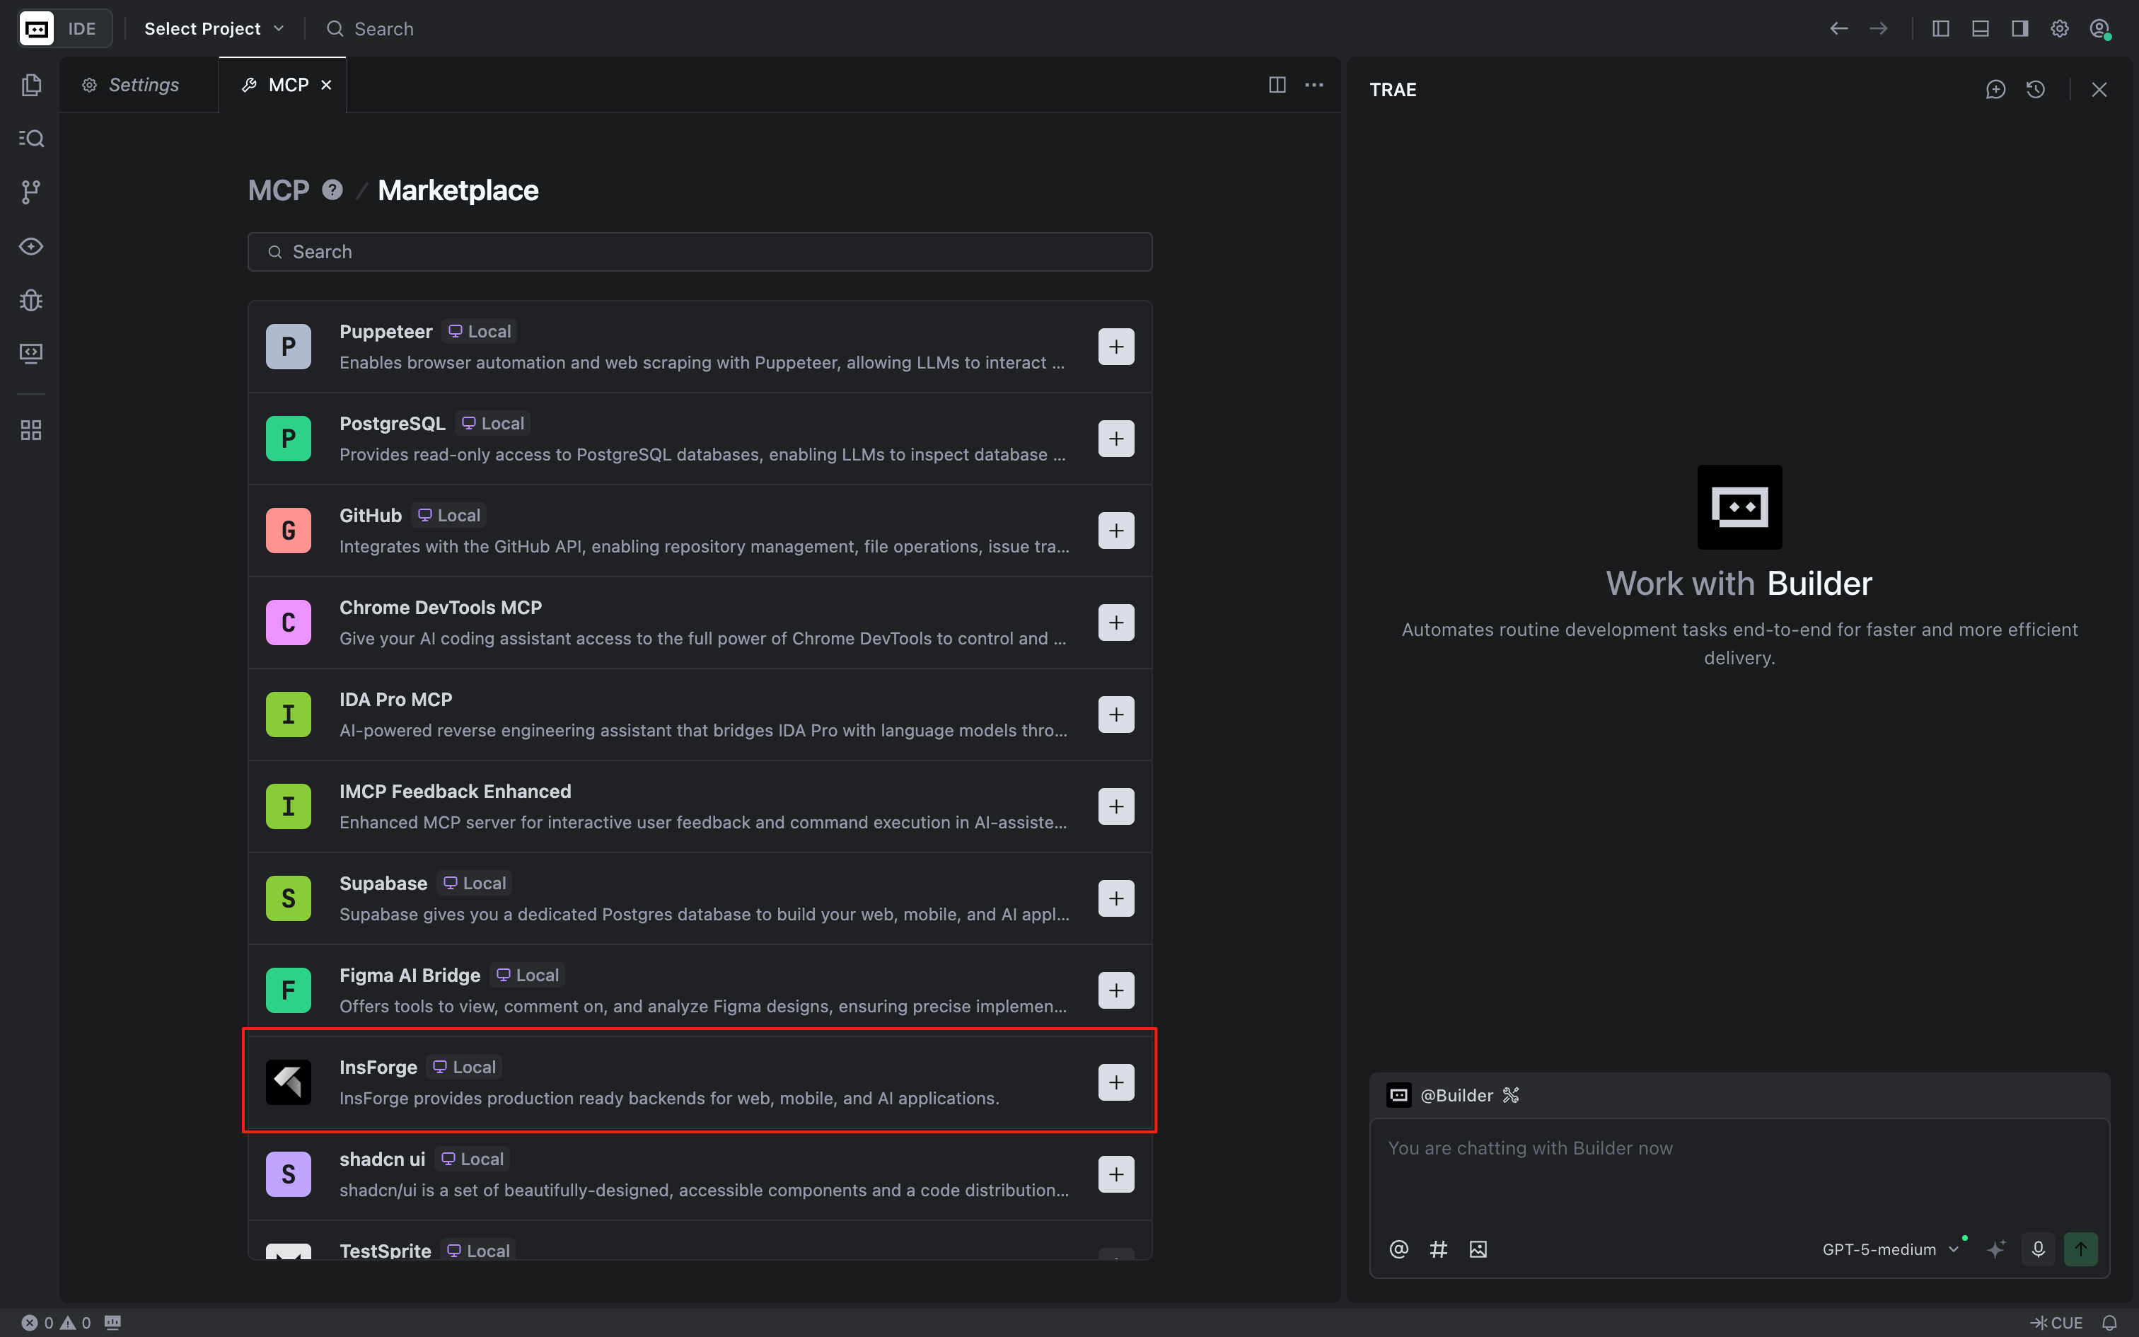Open the ellipsis menu on the MCP tab bar

coord(1314,85)
